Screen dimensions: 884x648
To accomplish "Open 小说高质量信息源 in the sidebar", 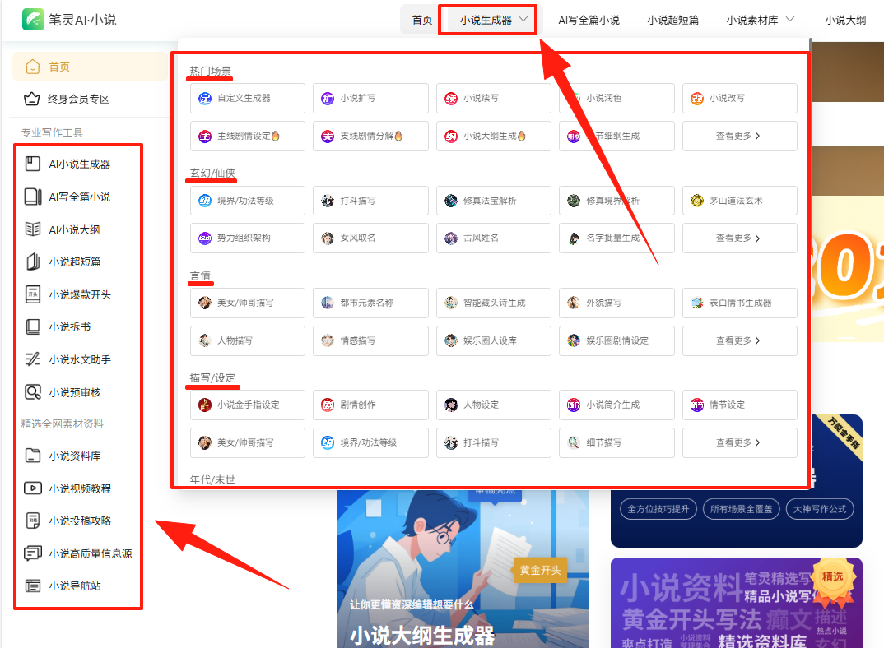I will (x=78, y=553).
